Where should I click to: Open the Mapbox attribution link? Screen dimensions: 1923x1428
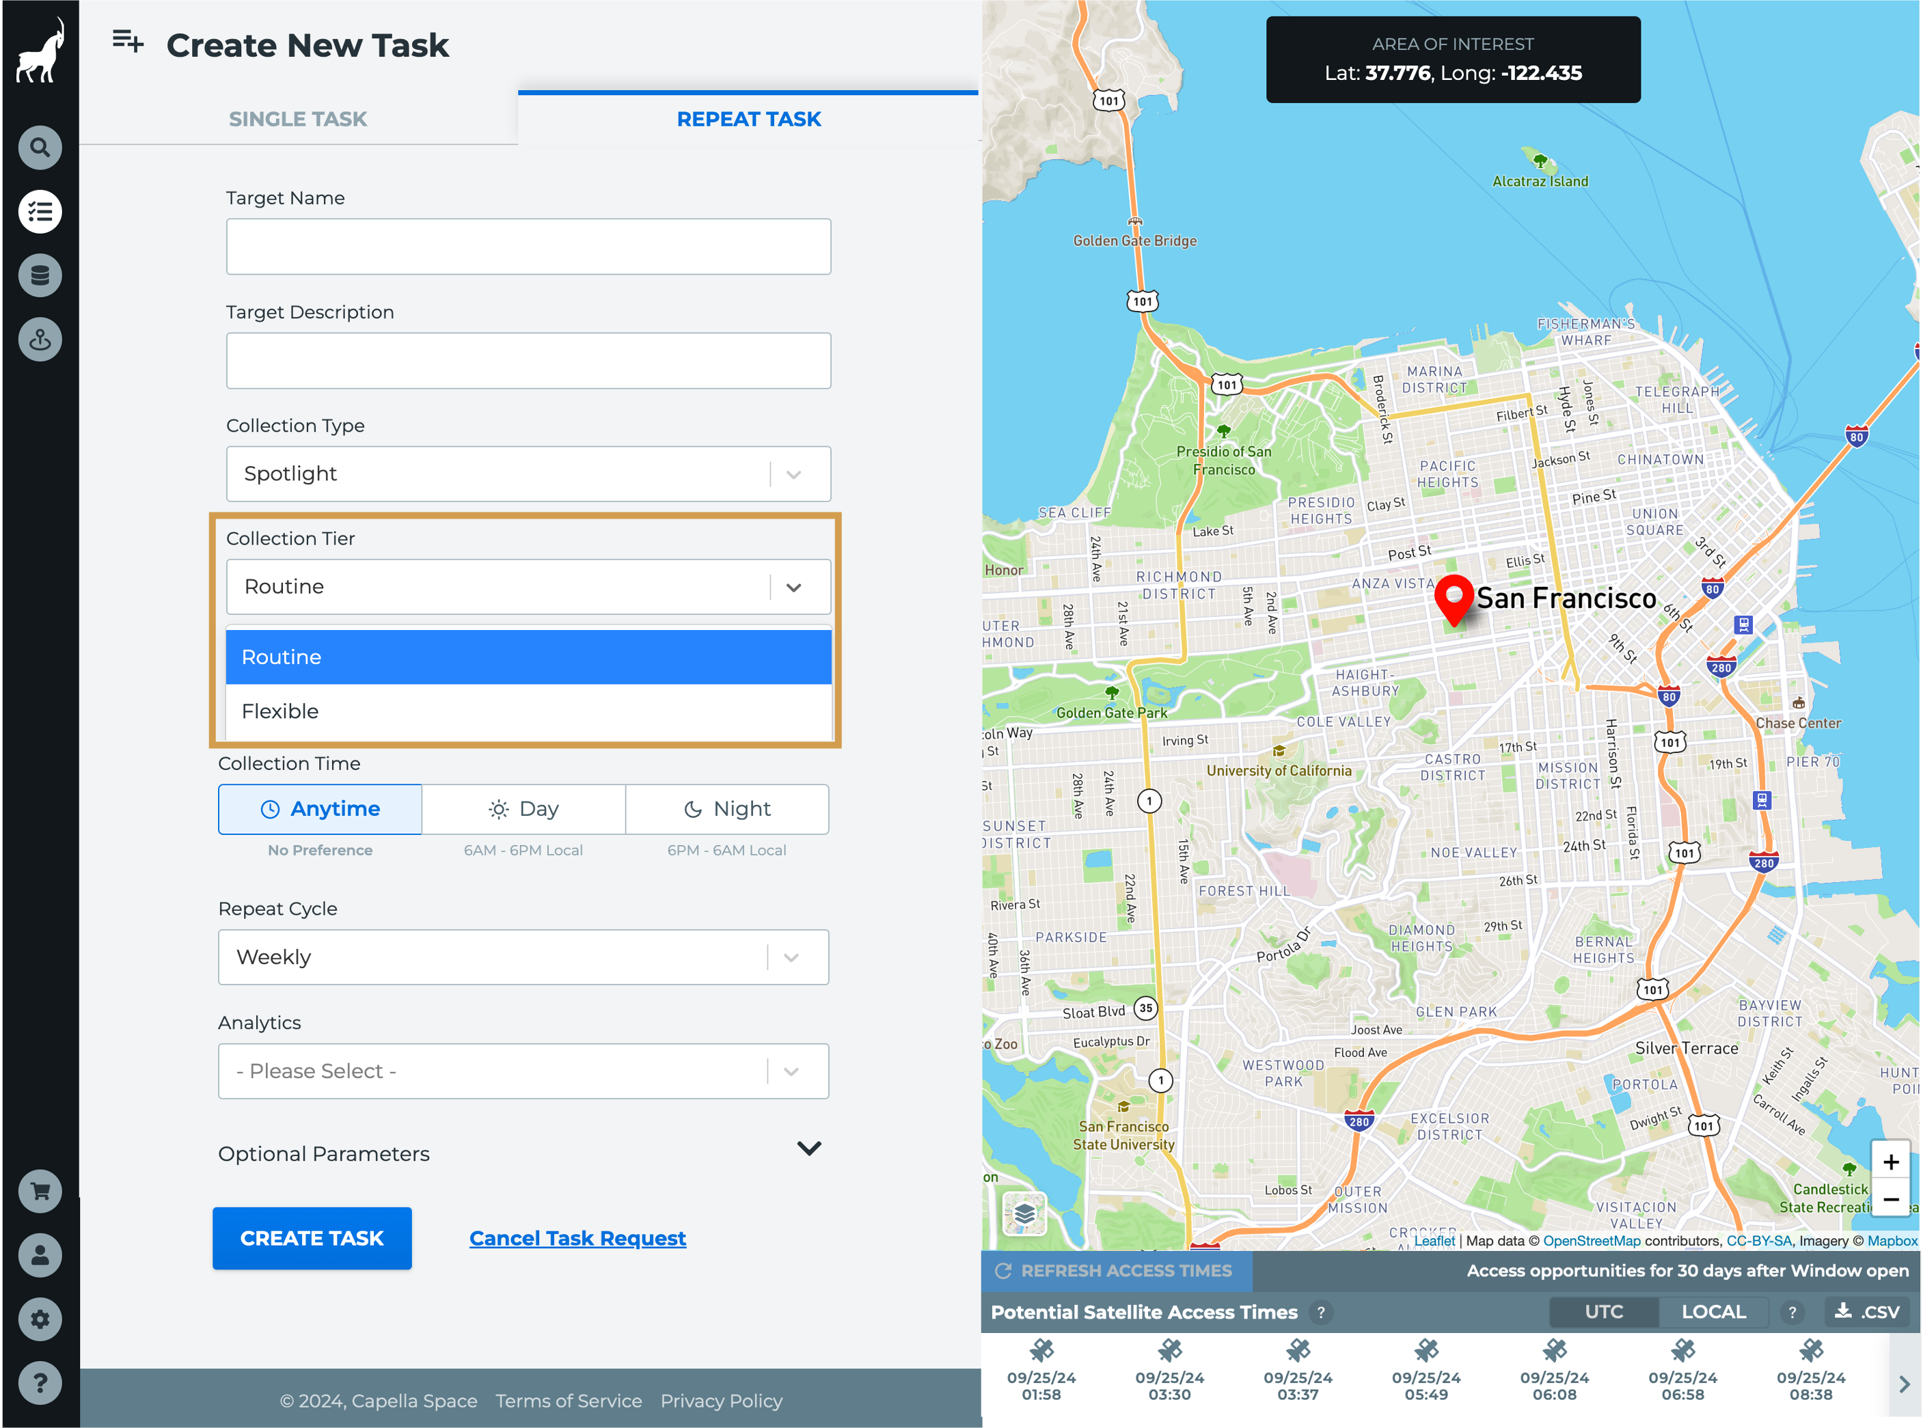(x=1892, y=1241)
